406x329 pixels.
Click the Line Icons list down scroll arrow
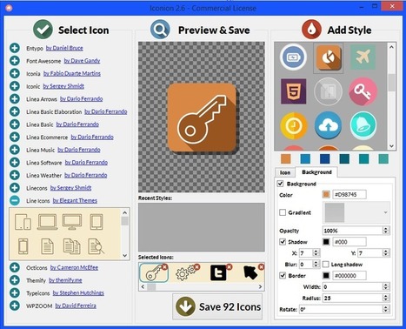[x=125, y=256]
